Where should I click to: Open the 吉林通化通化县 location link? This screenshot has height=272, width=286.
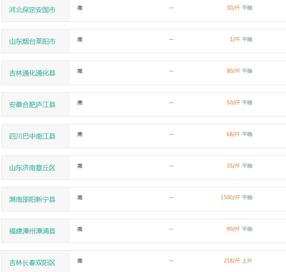32,73
